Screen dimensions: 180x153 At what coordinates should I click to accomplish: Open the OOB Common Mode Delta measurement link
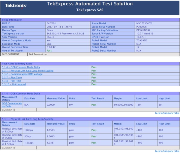pyautogui.click(x=12, y=105)
